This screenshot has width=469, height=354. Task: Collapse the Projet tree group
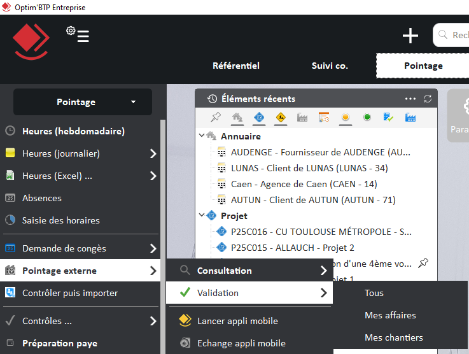(202, 215)
